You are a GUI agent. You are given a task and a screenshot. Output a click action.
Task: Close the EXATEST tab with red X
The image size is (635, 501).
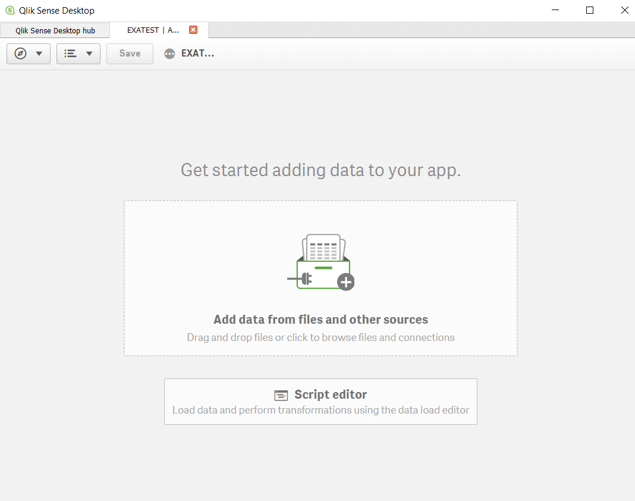click(193, 30)
